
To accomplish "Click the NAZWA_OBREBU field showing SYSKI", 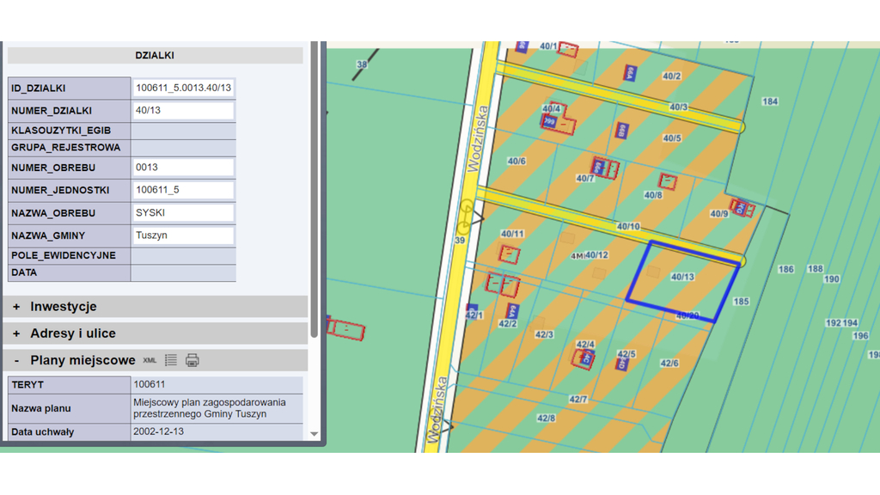I will [184, 212].
